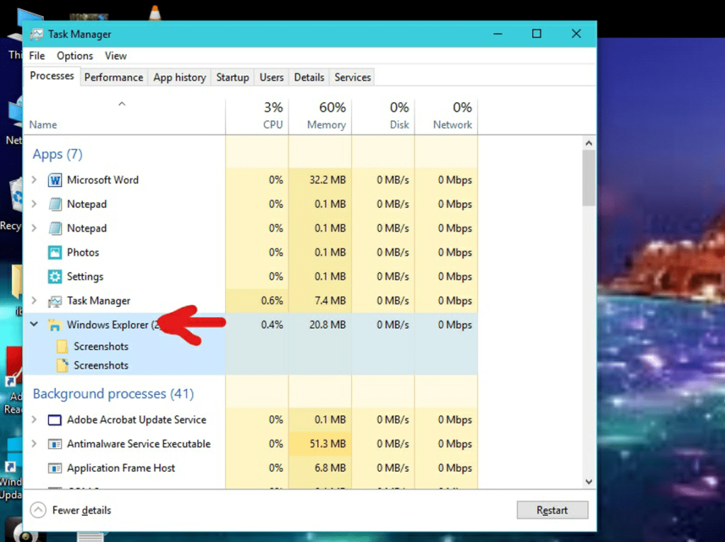Select the second Notepad process
Viewport: 725px width, 542px height.
(85, 229)
